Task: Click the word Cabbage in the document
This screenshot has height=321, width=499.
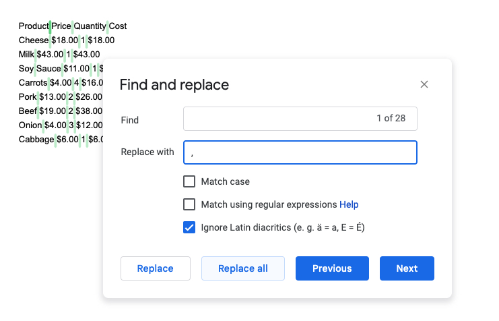Action: pyautogui.click(x=36, y=140)
